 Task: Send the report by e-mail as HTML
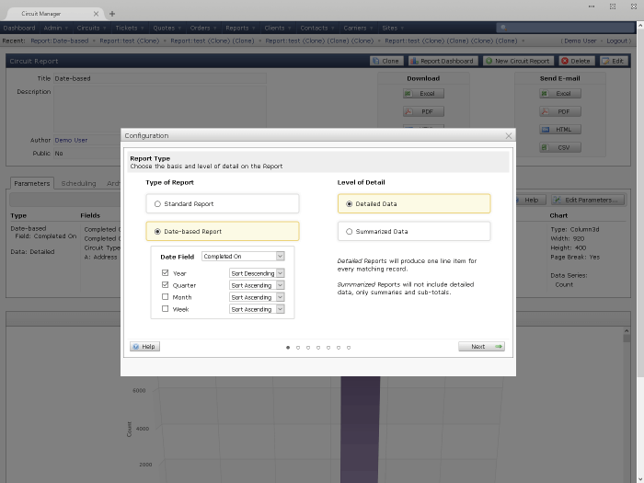pyautogui.click(x=559, y=130)
